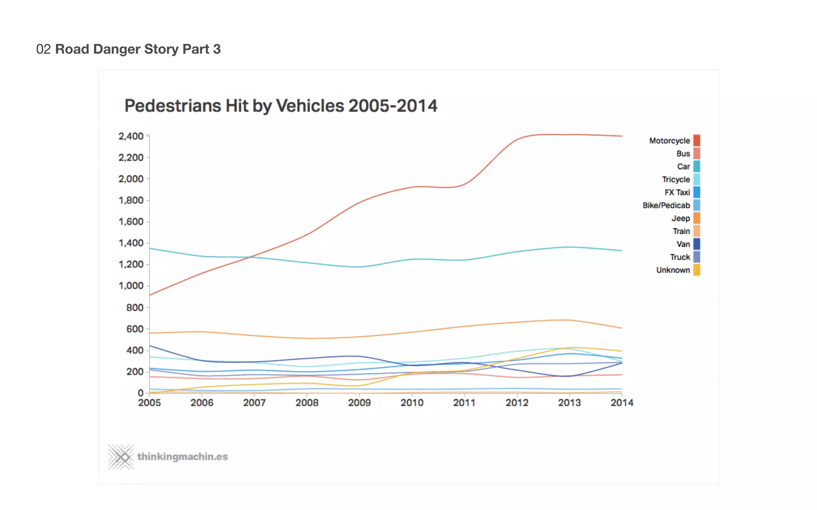Click the 2009 x-axis year label
Viewport: 817px width, 510px height.
[x=359, y=403]
